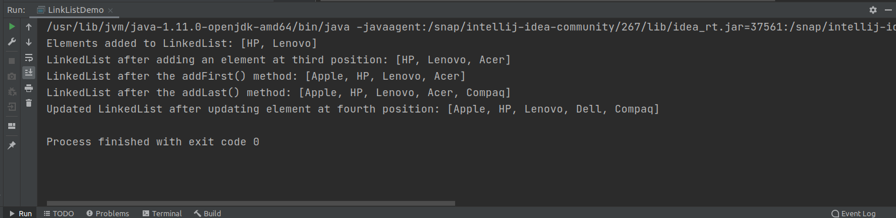
Task: Rerun LinkListDemo with the green play icon
Action: click(x=12, y=26)
